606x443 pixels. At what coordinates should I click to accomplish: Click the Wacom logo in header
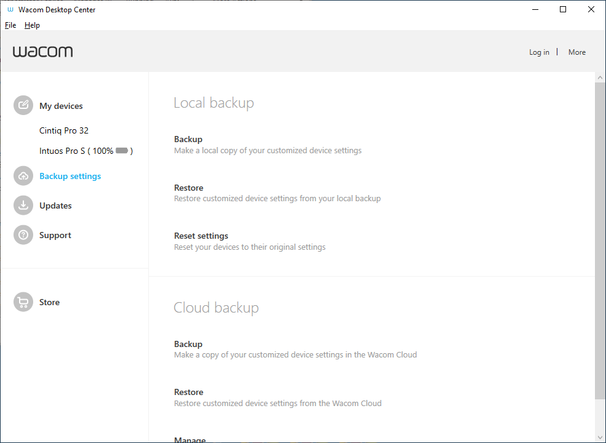(x=42, y=52)
